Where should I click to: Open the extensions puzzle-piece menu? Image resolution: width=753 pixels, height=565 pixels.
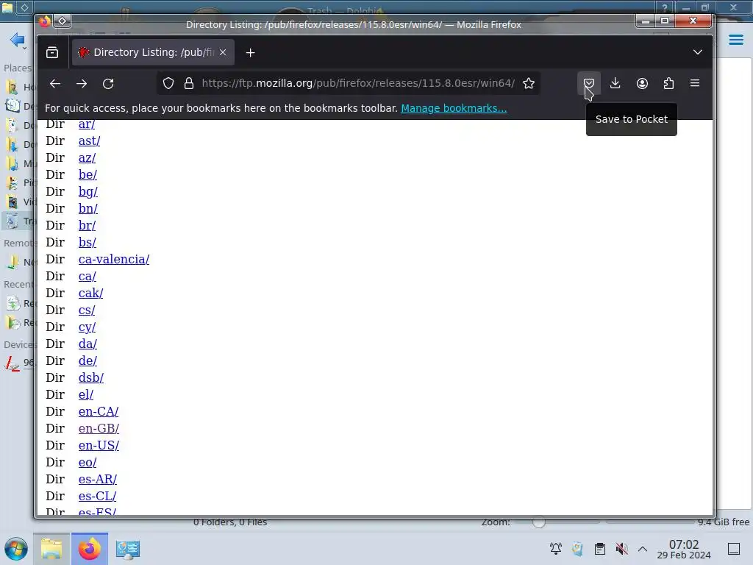[668, 84]
